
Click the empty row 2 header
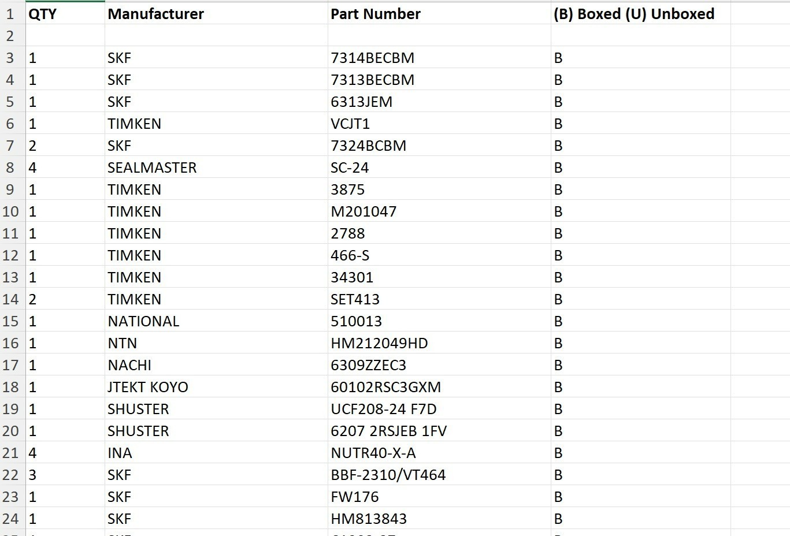coord(13,36)
